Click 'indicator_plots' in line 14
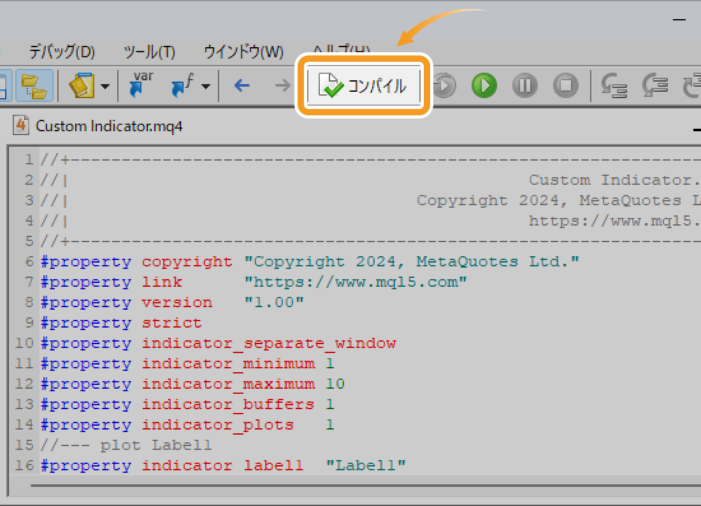This screenshot has width=701, height=506. (218, 424)
